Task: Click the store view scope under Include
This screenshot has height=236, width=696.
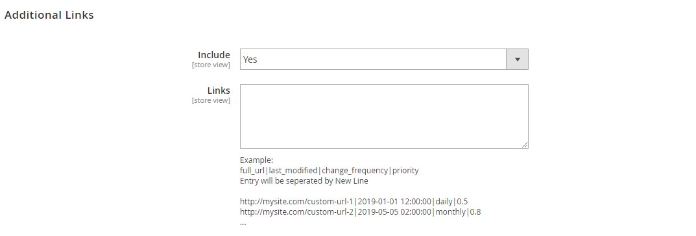Action: [x=211, y=65]
